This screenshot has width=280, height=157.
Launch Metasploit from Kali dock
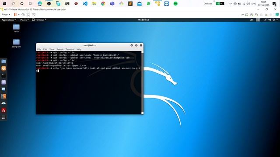[3, 89]
